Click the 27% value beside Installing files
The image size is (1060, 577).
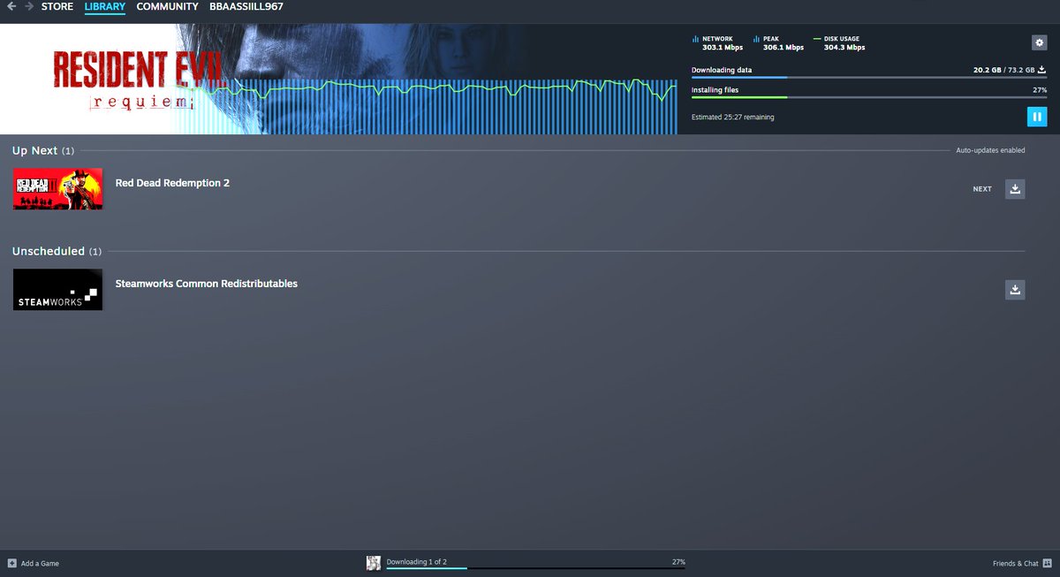(x=1040, y=90)
